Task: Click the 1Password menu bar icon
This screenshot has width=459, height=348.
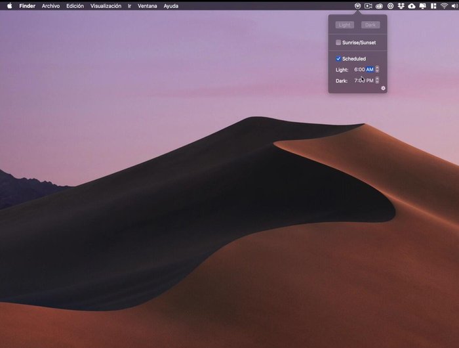Action: tap(390, 5)
